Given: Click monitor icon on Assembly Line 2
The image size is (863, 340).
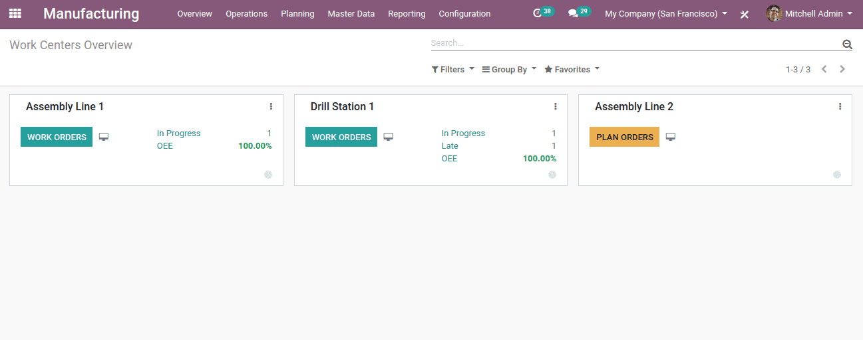Looking at the screenshot, I should click(x=671, y=137).
